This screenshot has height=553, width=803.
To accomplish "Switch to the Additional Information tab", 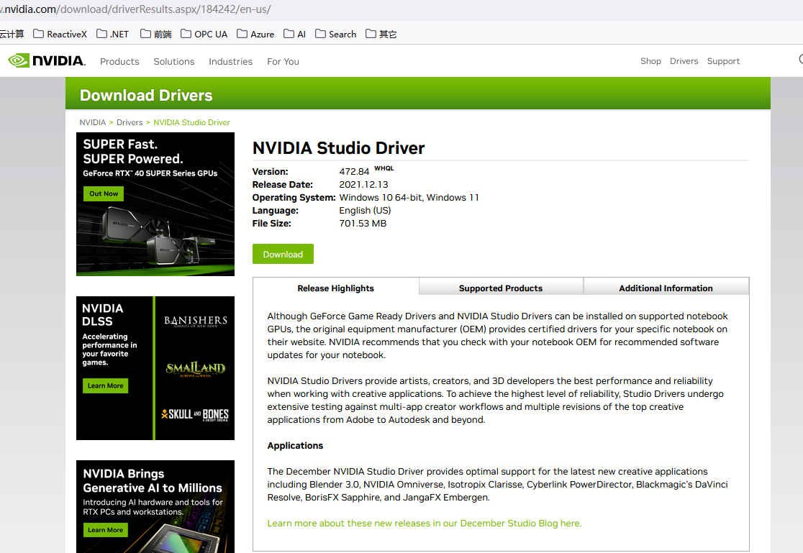I will (x=666, y=287).
